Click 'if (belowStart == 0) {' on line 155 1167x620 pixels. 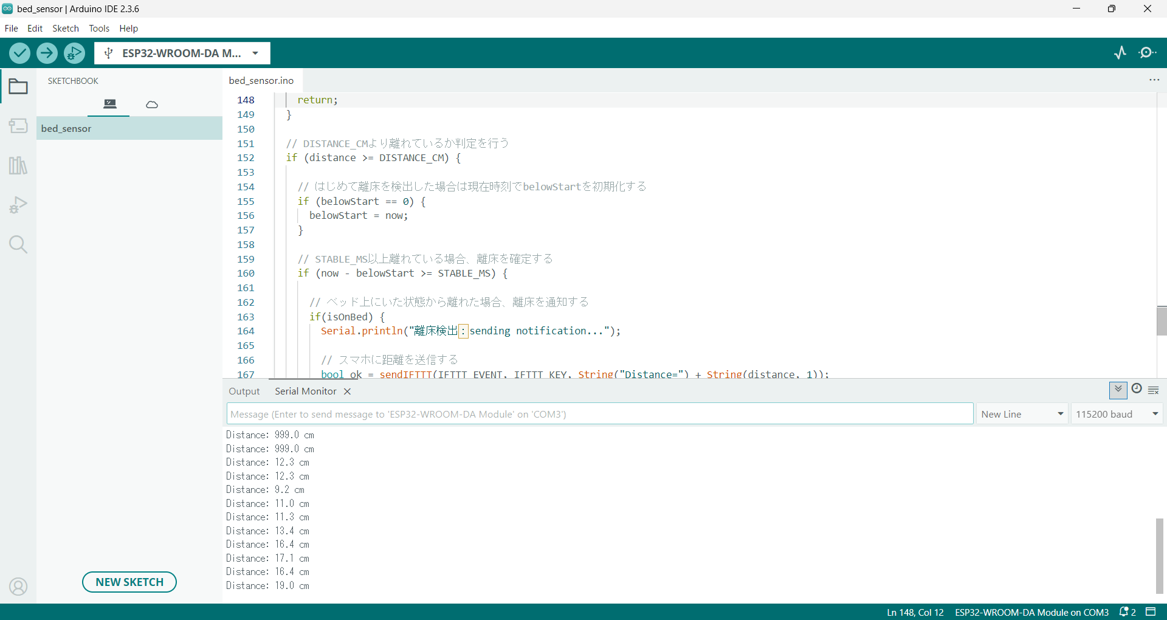362,202
